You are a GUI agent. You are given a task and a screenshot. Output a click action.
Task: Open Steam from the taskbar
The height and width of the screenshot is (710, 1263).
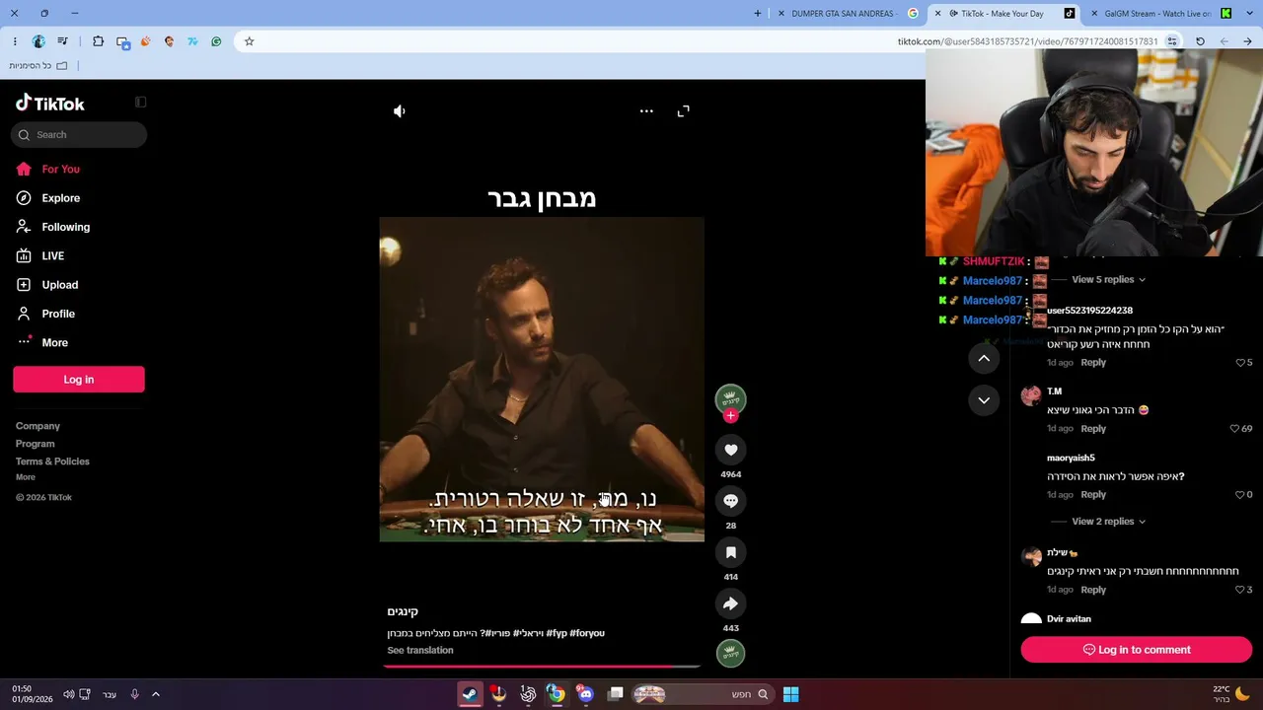coord(470,694)
